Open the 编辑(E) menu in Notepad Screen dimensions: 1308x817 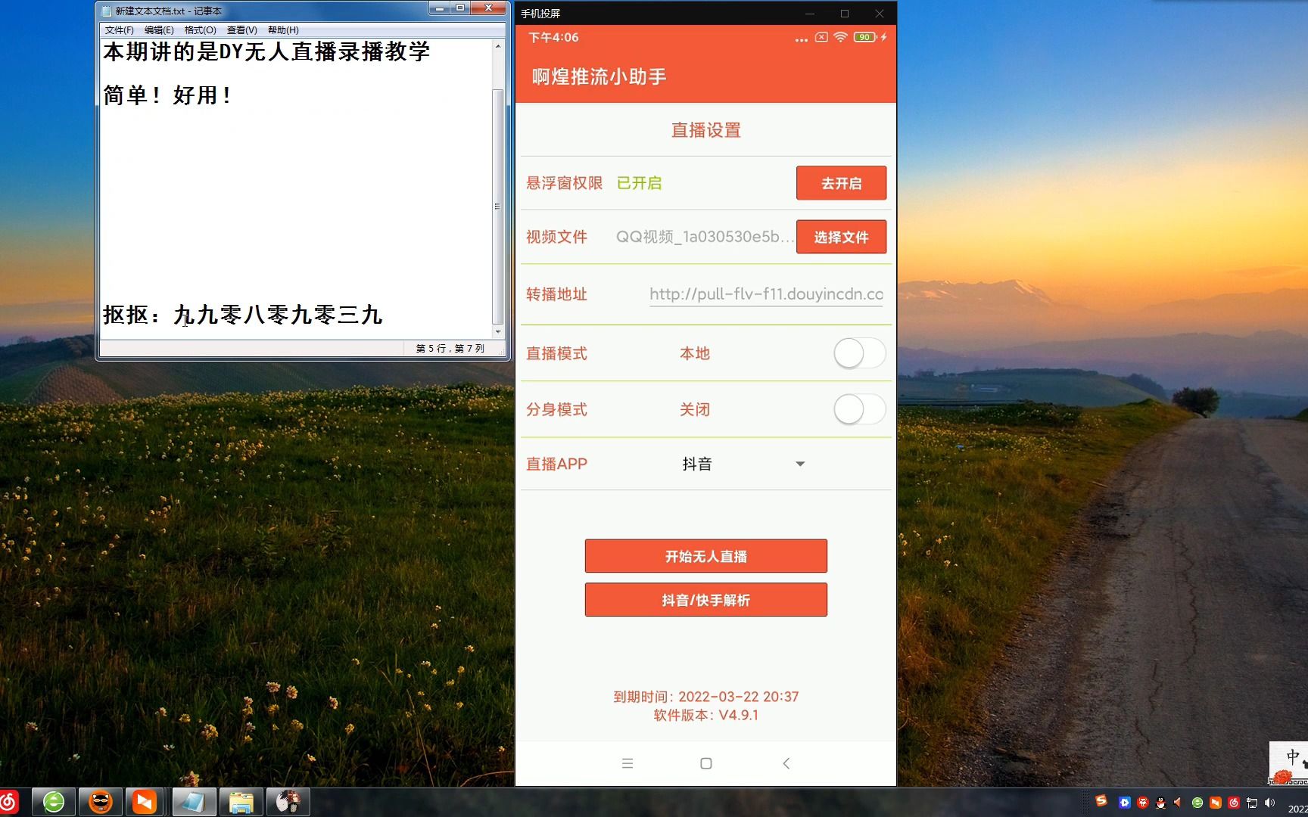coord(159,30)
